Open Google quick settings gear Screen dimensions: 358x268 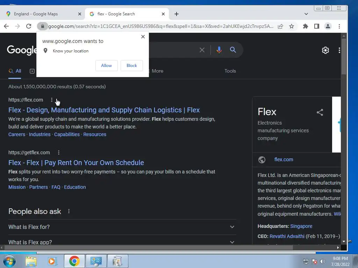(325, 50)
